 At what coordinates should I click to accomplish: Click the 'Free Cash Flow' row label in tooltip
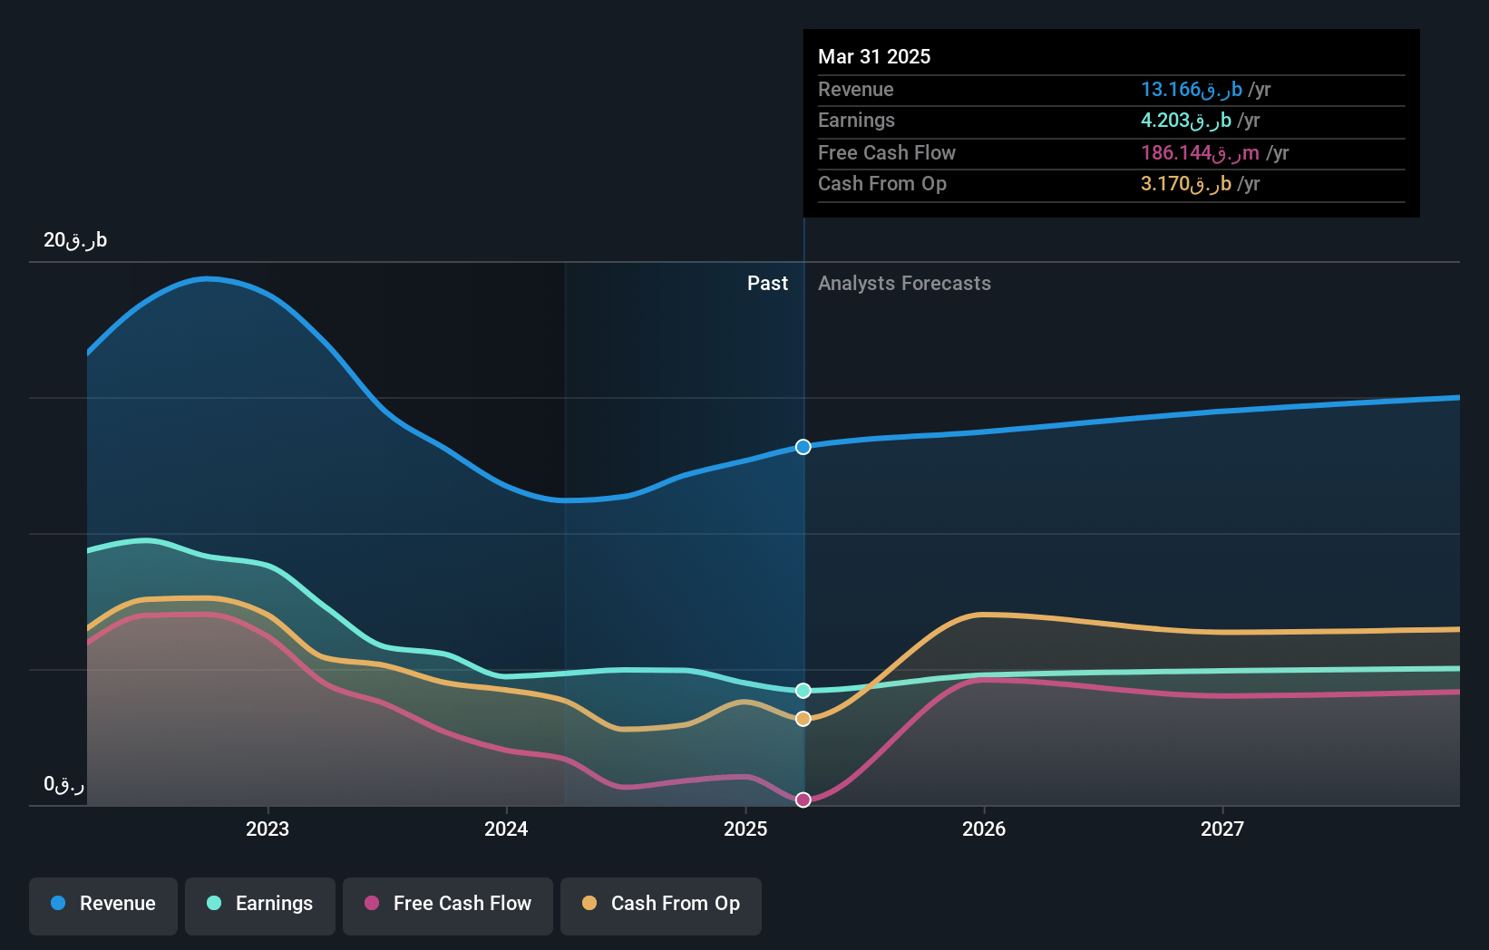click(887, 152)
